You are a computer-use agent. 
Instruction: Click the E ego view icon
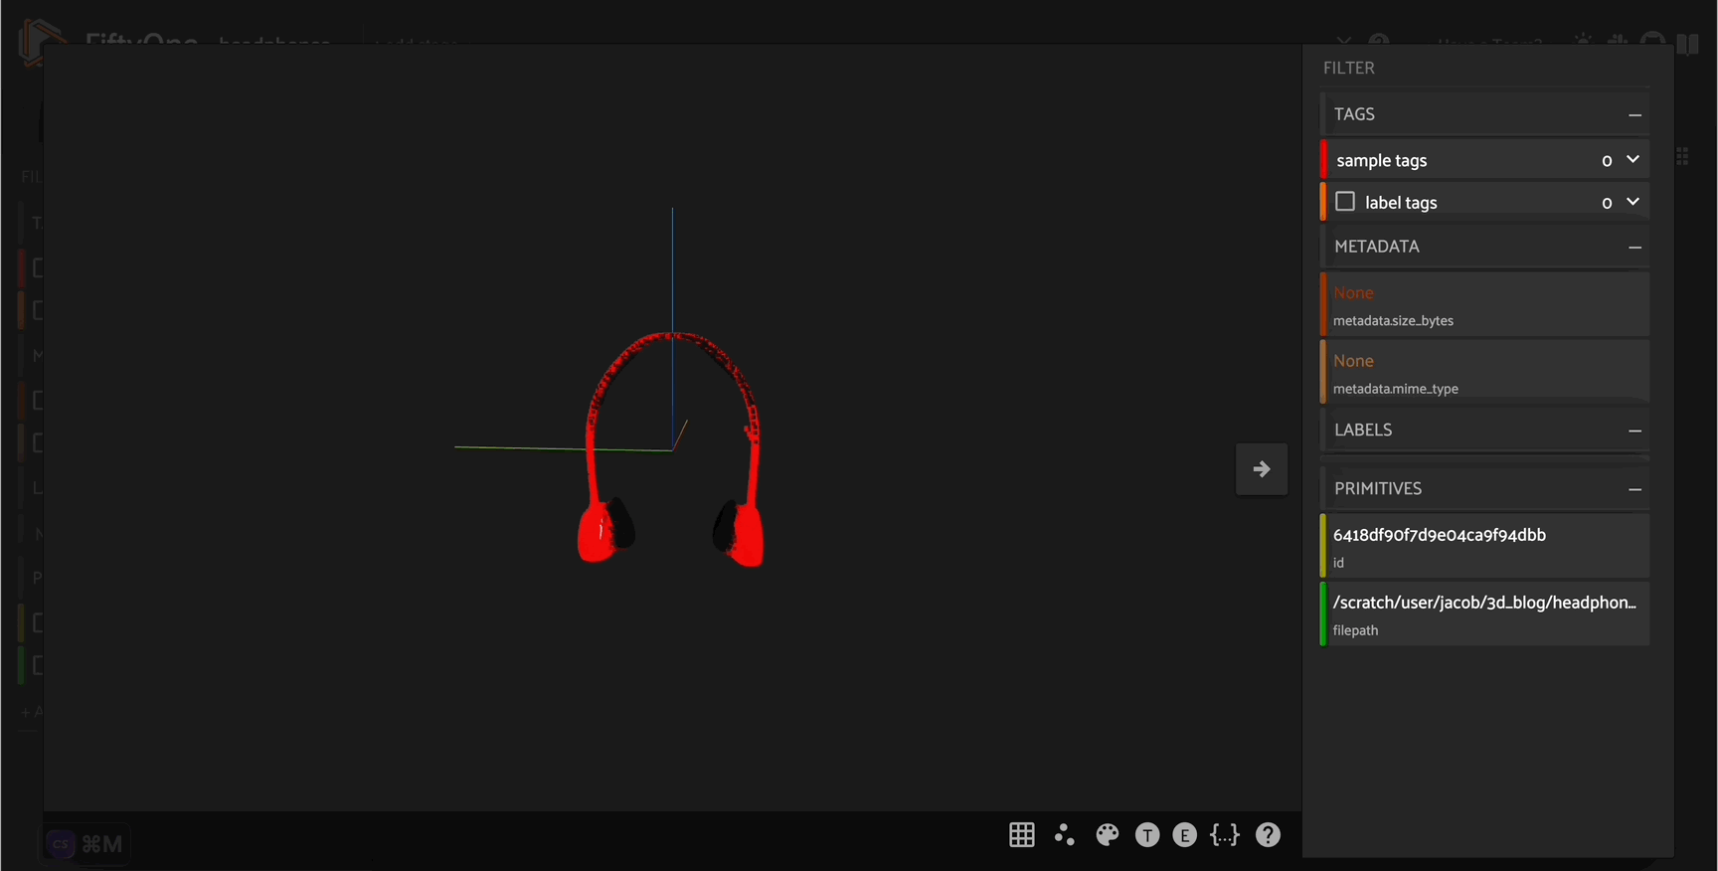[x=1184, y=835]
